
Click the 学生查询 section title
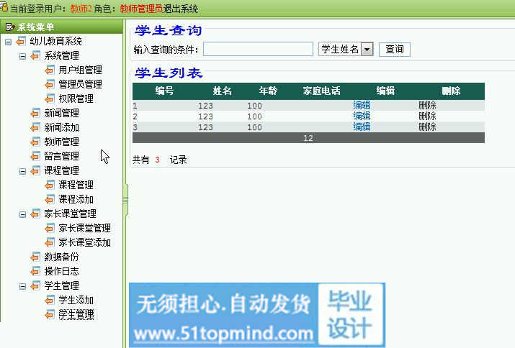[168, 30]
